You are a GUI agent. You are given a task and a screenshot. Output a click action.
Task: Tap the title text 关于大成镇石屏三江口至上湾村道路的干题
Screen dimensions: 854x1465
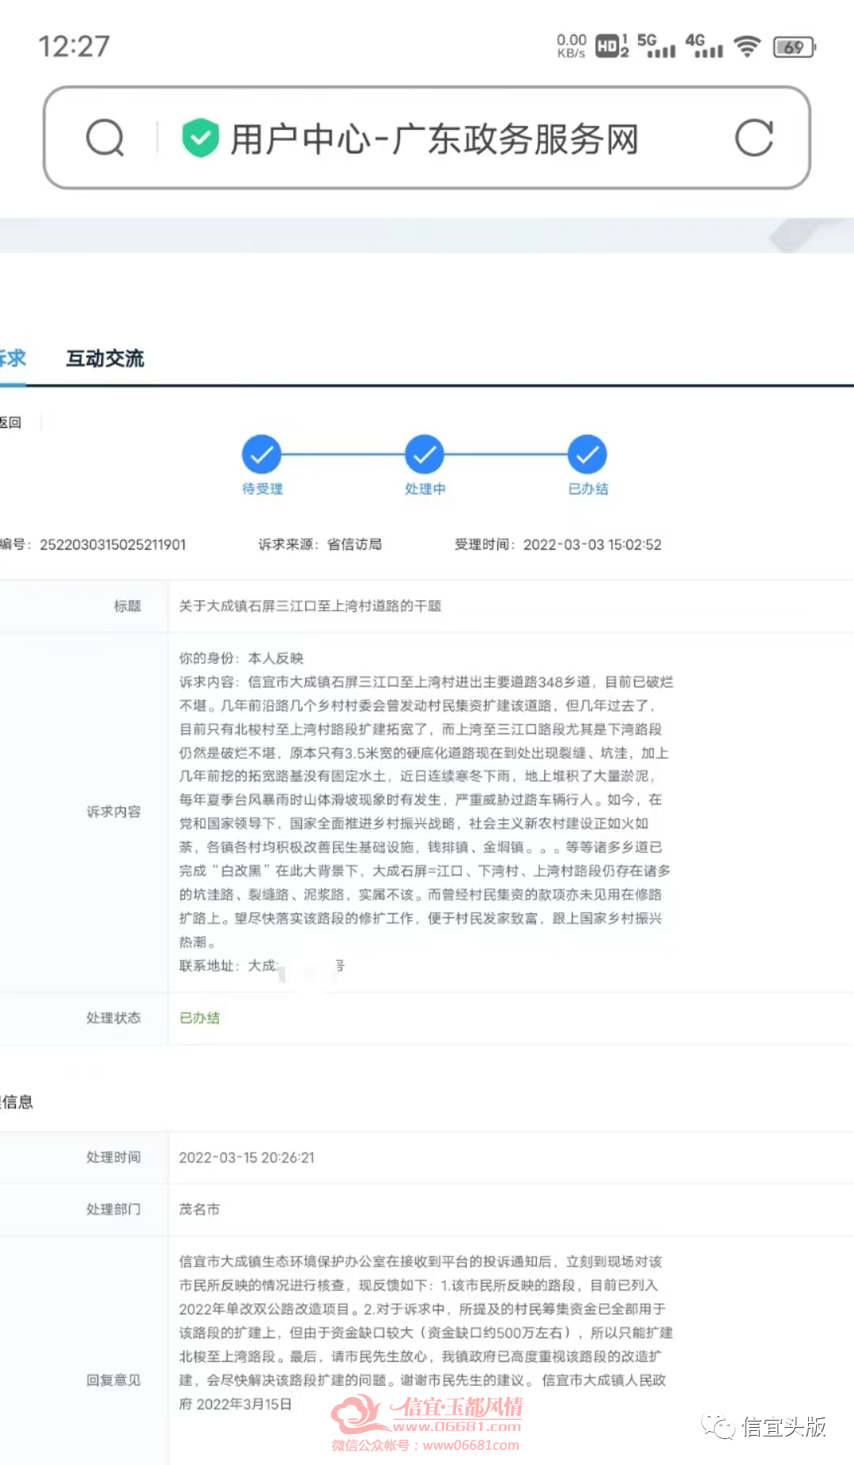310,606
